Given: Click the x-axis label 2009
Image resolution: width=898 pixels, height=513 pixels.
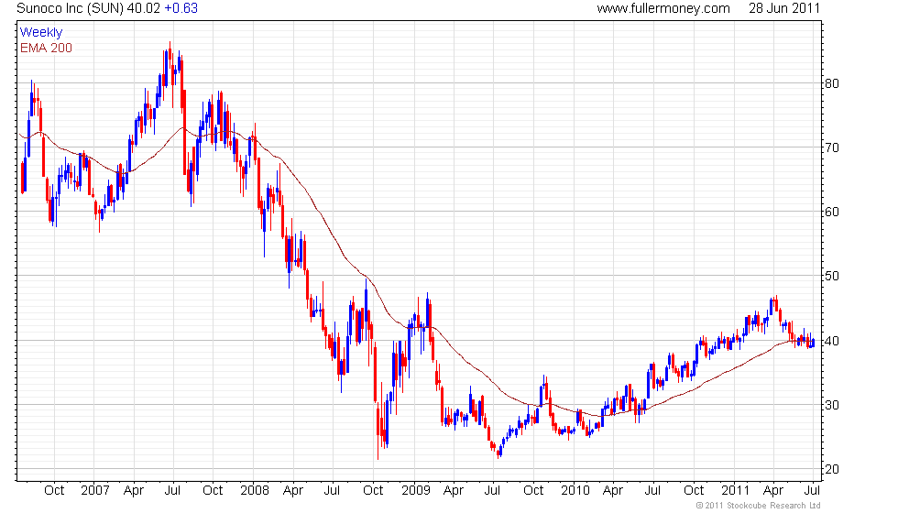Looking at the screenshot, I should click(415, 491).
